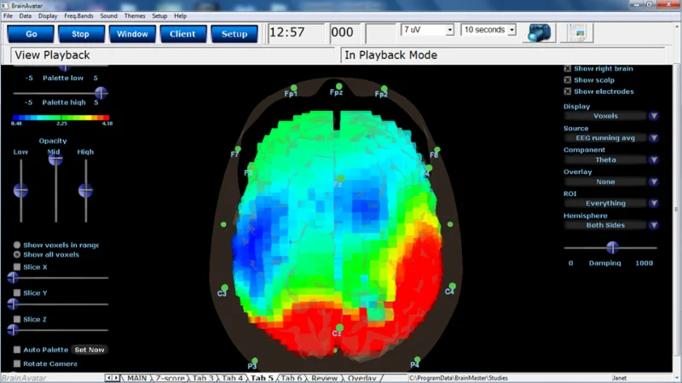Screen dimensions: 682x383
Task: Enable the Slice X checkbox
Action: point(17,267)
